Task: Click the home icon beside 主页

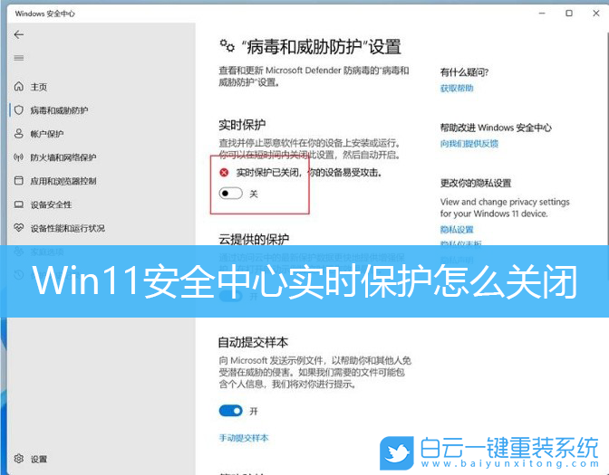Action: point(19,86)
